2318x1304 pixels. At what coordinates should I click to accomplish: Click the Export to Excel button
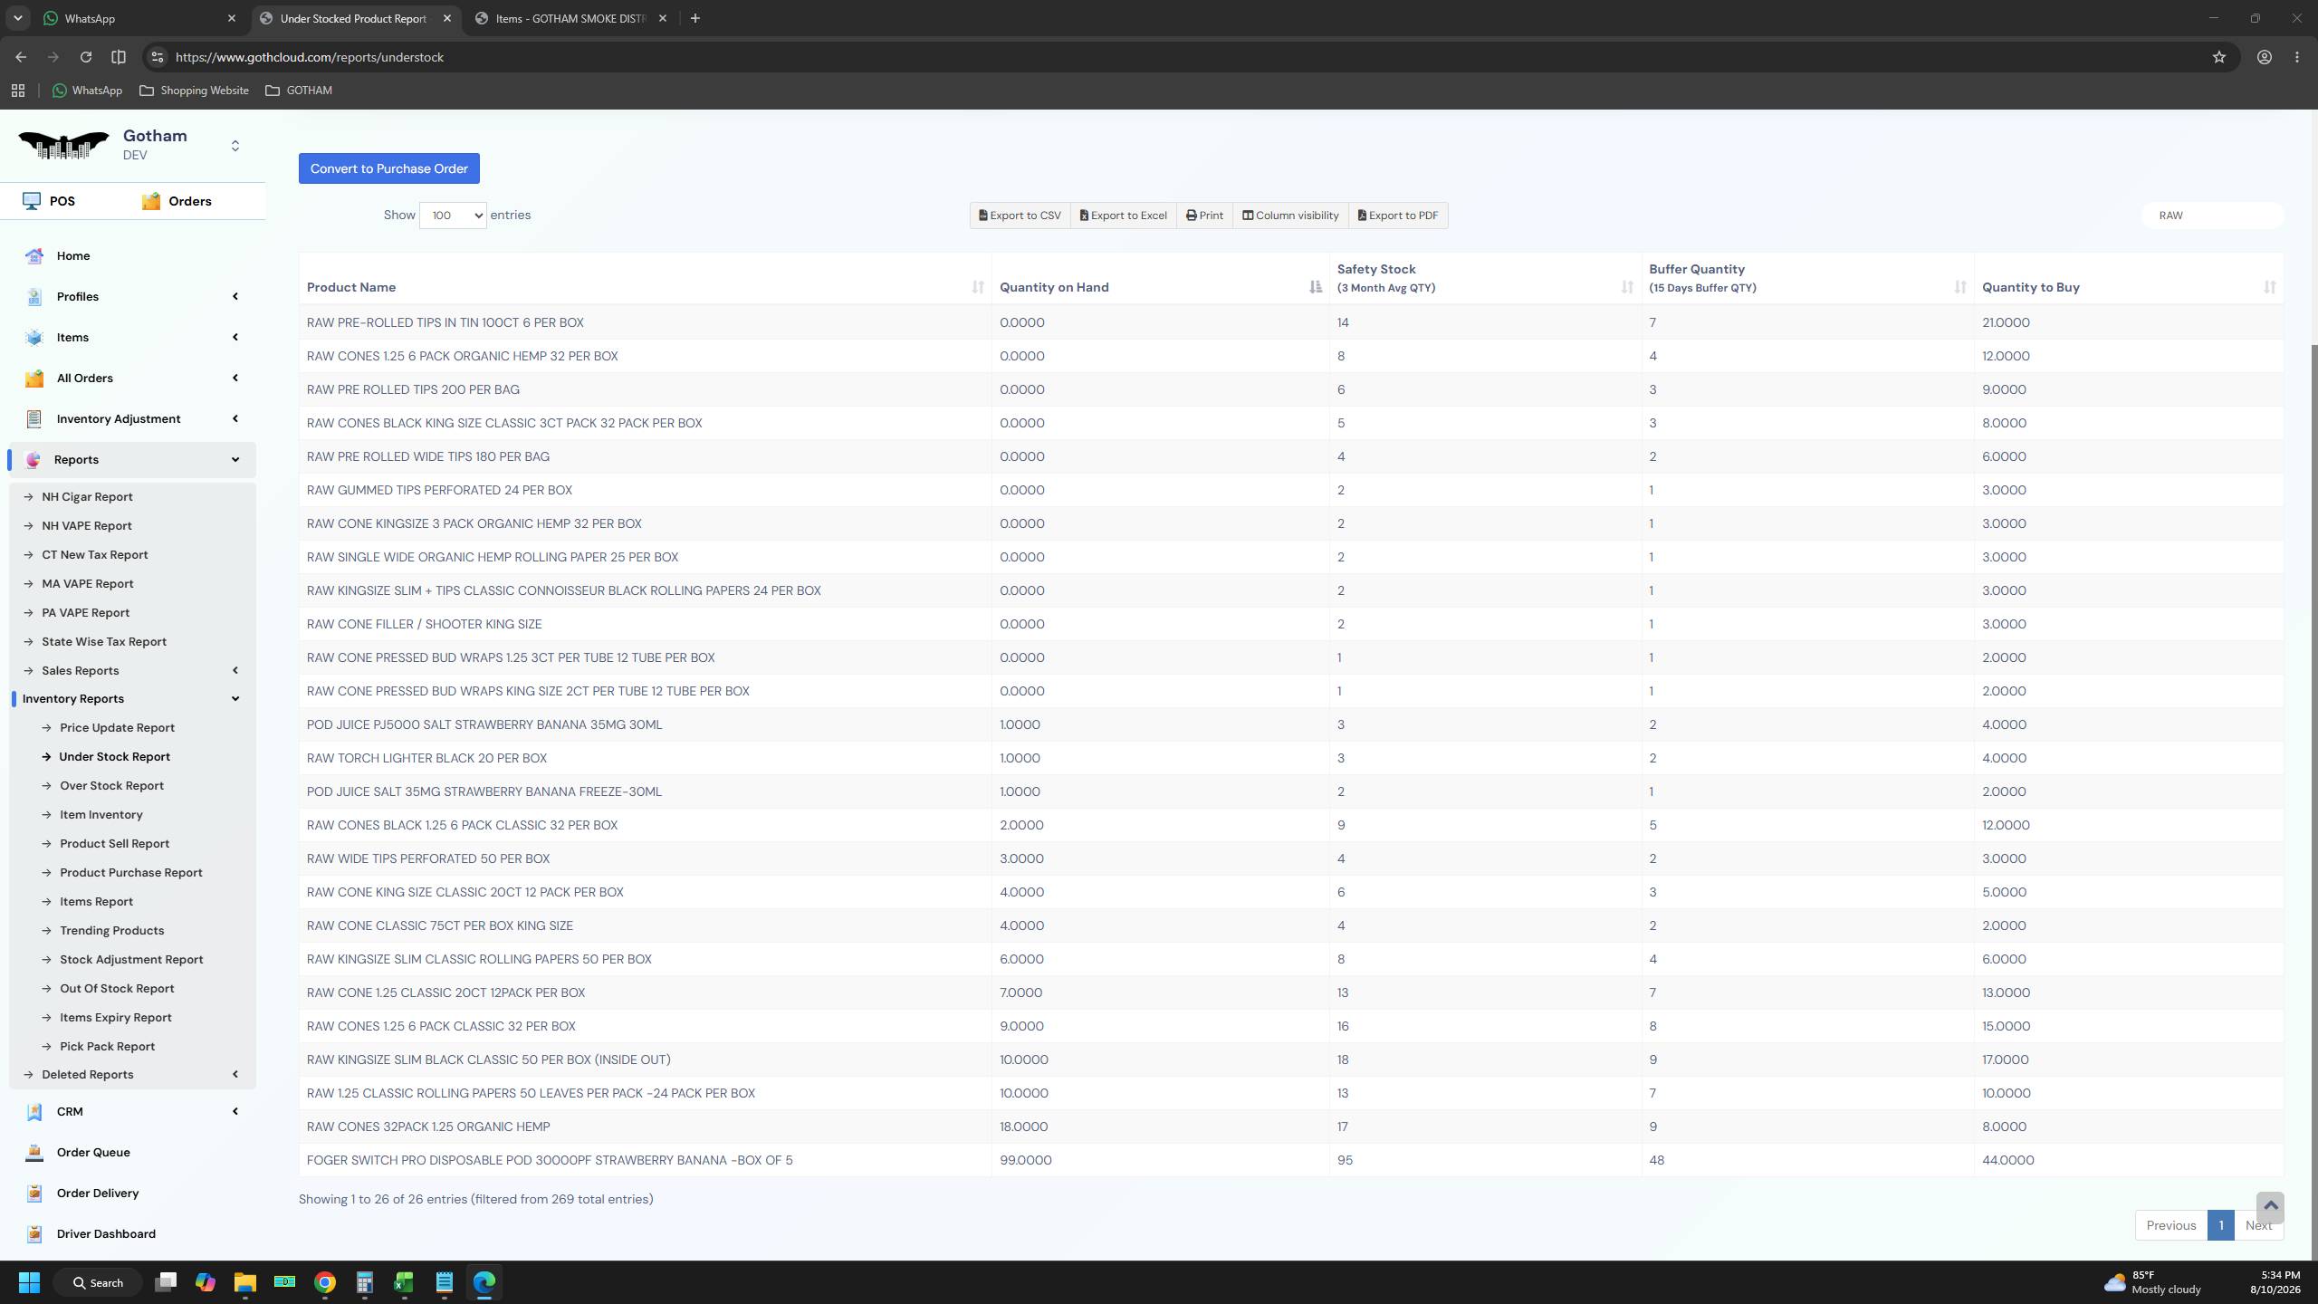1123,216
